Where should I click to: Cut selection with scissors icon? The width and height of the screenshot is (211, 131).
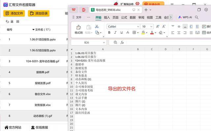pyautogui.click(x=97, y=27)
